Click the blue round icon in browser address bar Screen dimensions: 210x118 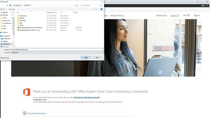pos(203,6)
